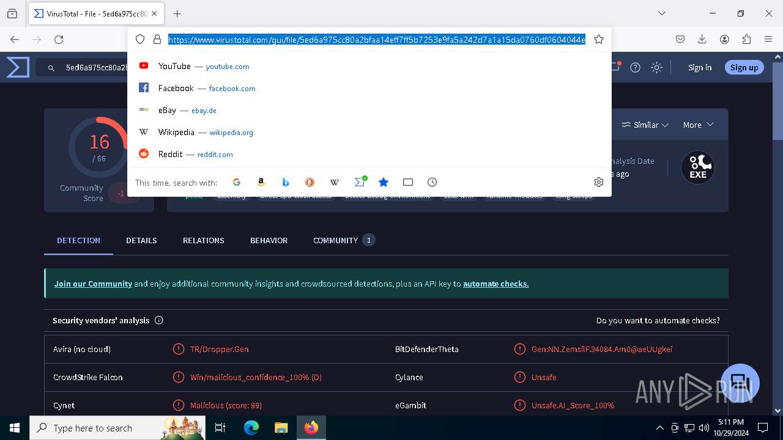Select eBay suggestion in dropdown

(369, 110)
